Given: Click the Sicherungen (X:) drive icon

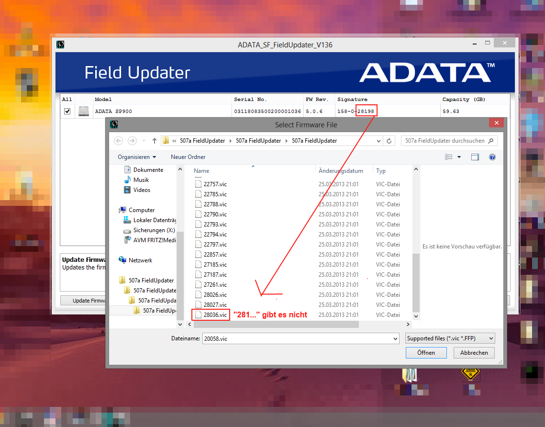Looking at the screenshot, I should point(127,231).
